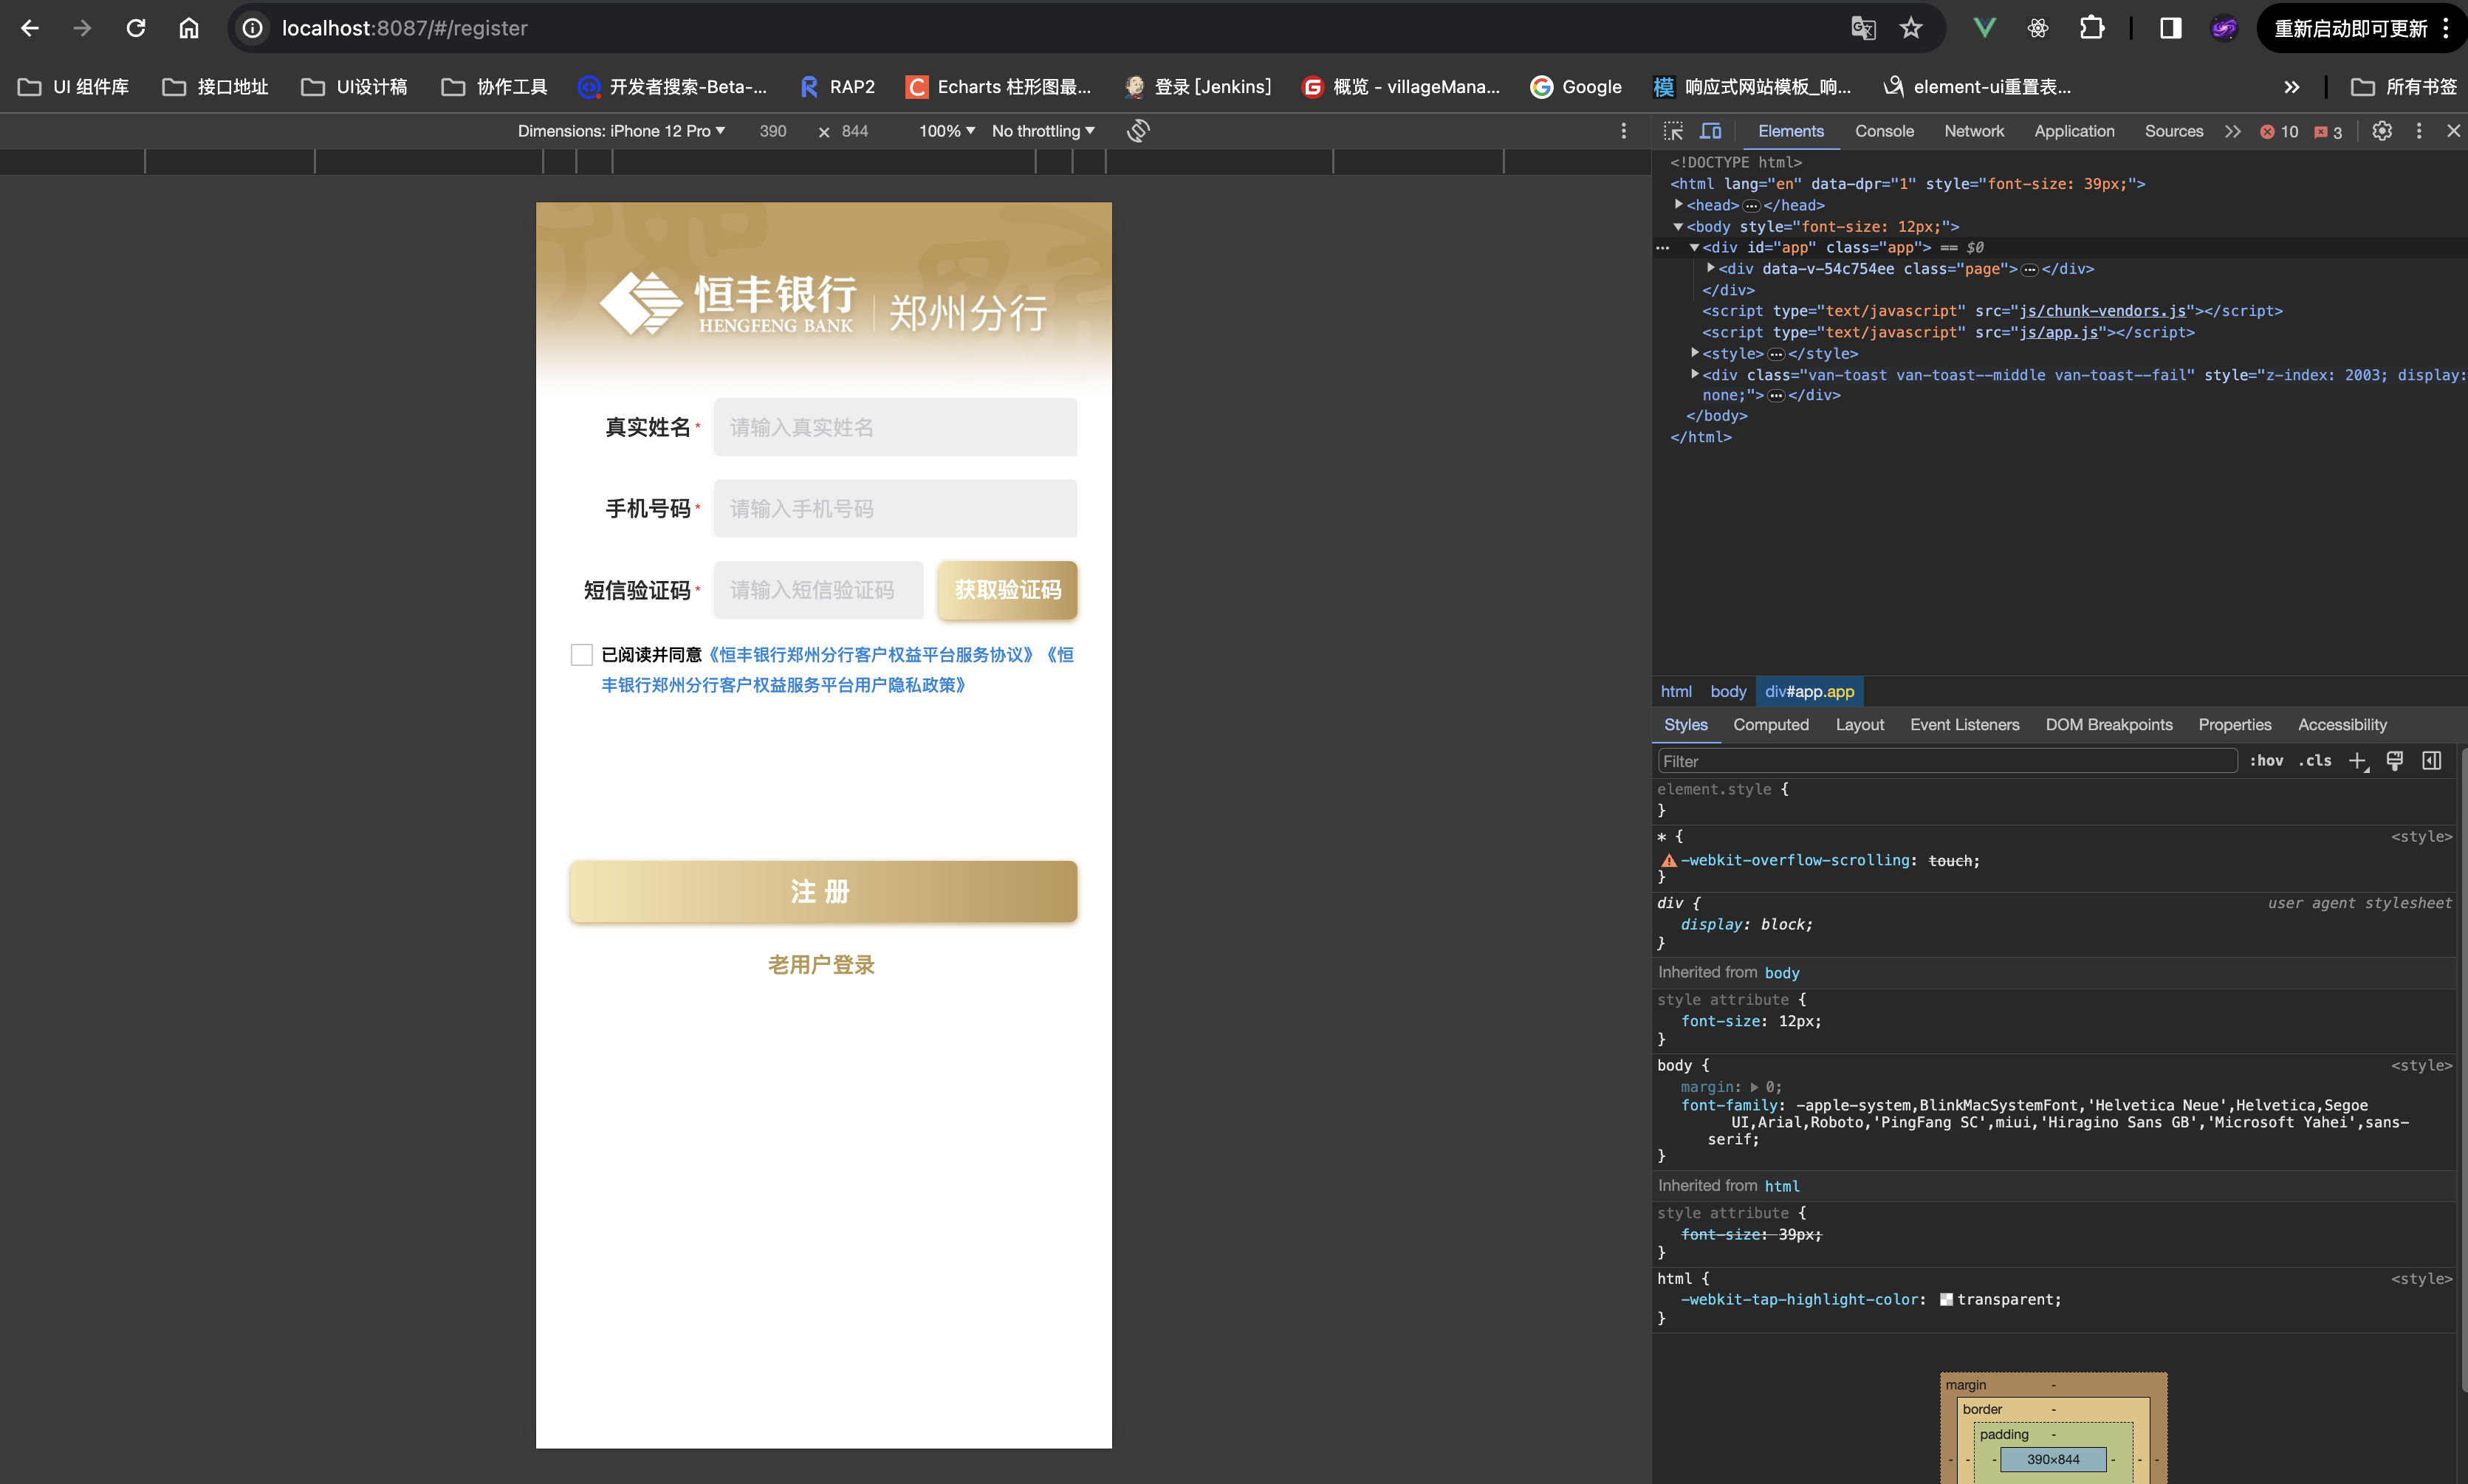The width and height of the screenshot is (2468, 1484).
Task: Open the Layout tab
Action: (x=1859, y=725)
